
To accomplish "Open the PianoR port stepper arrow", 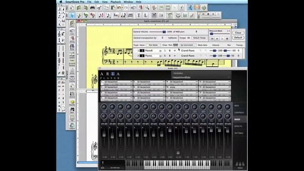I will click(x=174, y=51).
